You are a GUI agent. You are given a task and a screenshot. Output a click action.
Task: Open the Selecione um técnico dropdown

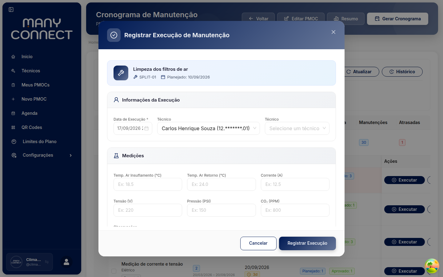(x=297, y=128)
